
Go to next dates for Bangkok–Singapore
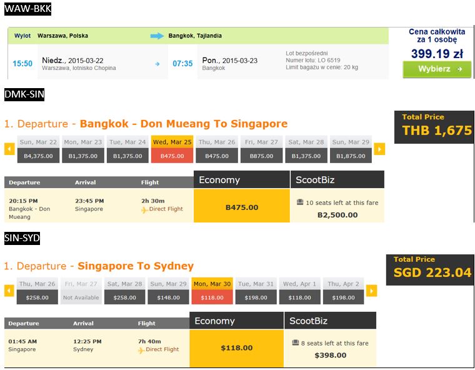(x=379, y=149)
